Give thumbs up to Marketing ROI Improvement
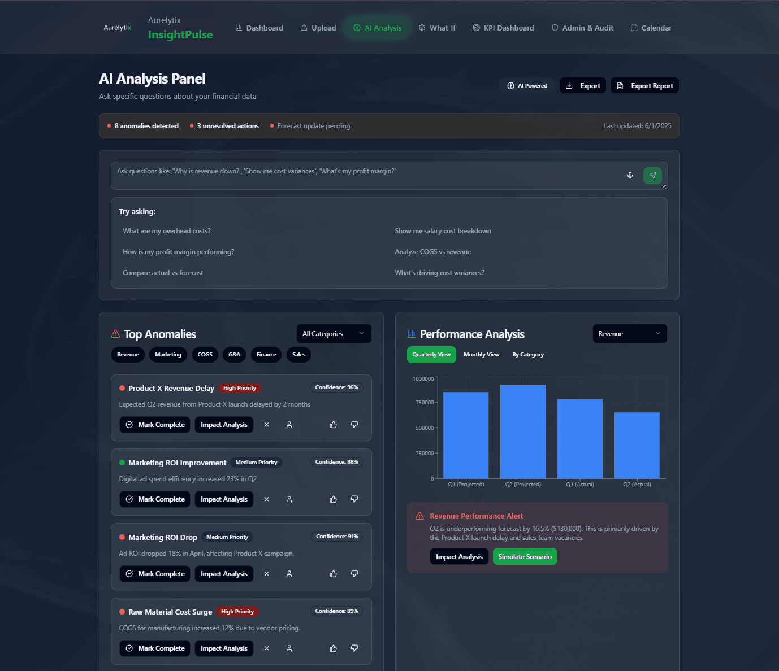This screenshot has width=779, height=671. click(333, 499)
